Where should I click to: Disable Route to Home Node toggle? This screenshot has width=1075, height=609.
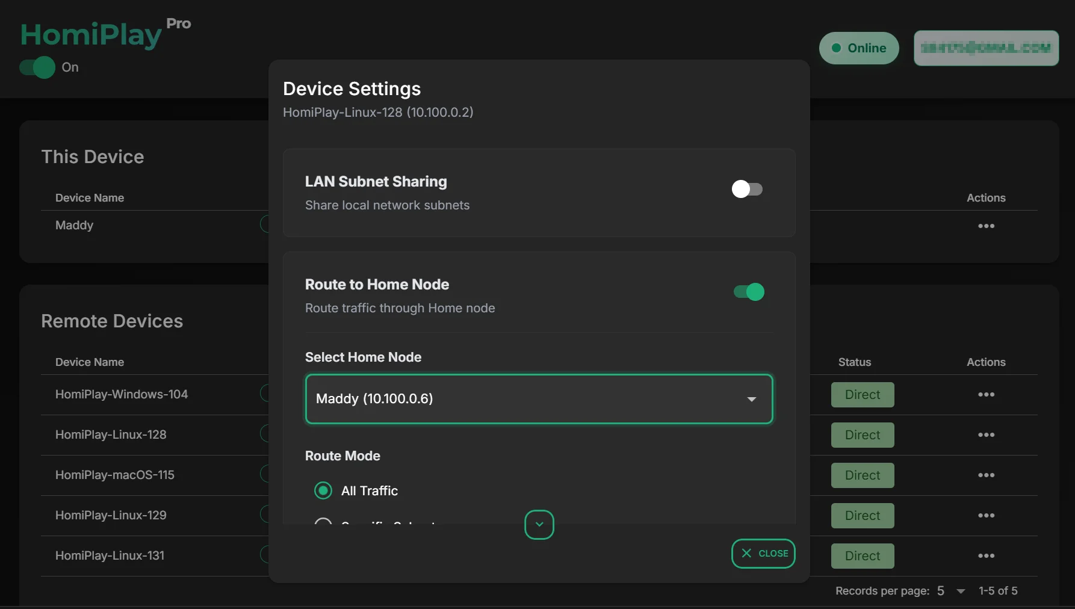point(748,292)
